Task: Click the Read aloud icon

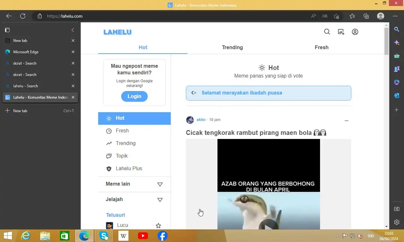Action: pos(313,16)
